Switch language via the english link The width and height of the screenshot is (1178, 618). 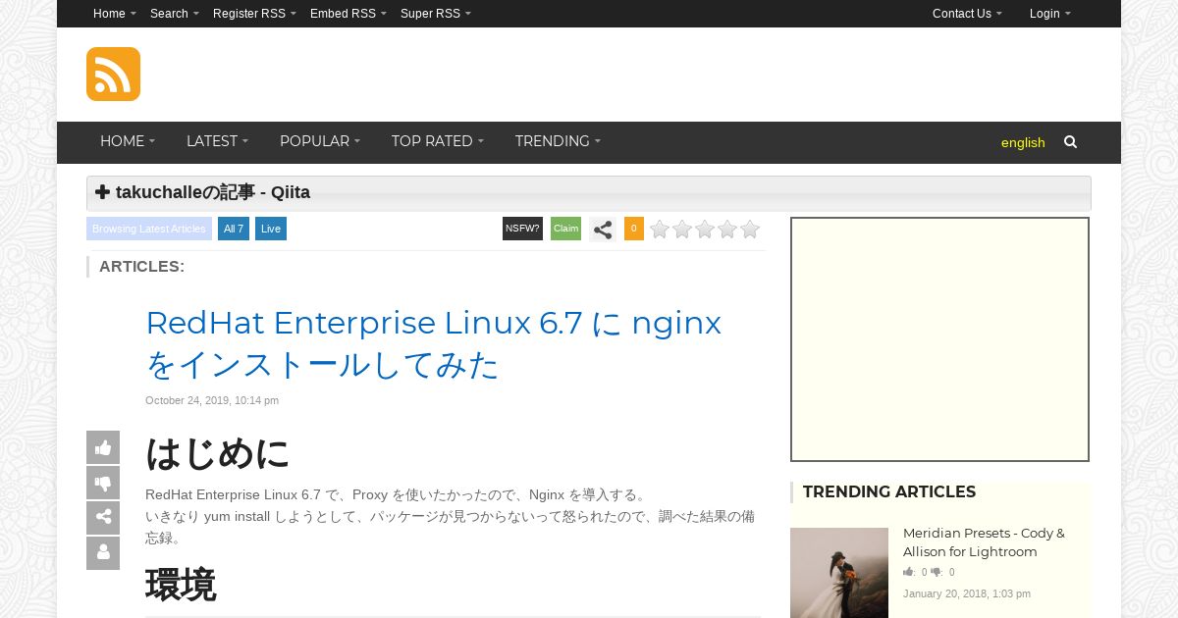tap(1023, 142)
